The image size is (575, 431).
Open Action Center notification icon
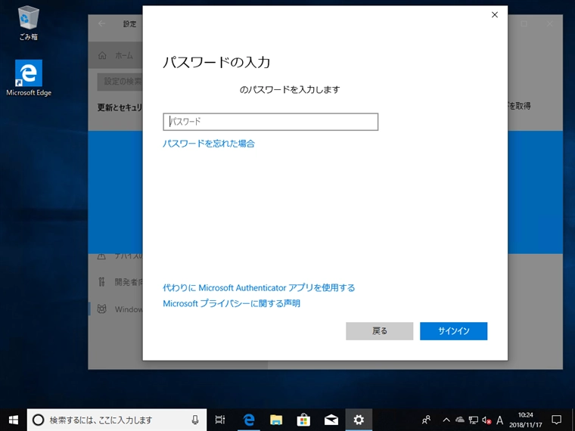pos(557,420)
